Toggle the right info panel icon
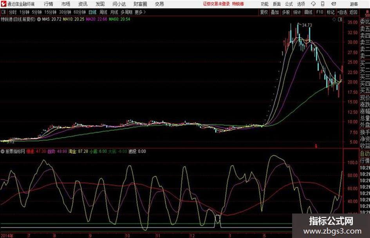The width and height of the screenshot is (370, 238). [340, 20]
